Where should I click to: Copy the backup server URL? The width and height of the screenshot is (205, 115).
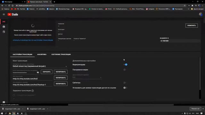pos(61,84)
